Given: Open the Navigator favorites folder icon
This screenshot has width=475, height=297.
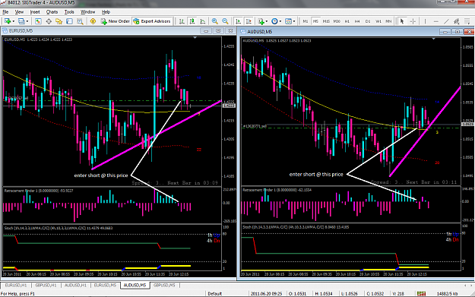Looking at the screenshot, I should (59, 21).
